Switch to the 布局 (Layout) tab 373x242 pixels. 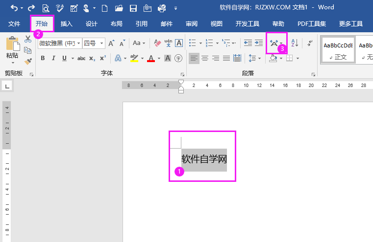click(116, 24)
